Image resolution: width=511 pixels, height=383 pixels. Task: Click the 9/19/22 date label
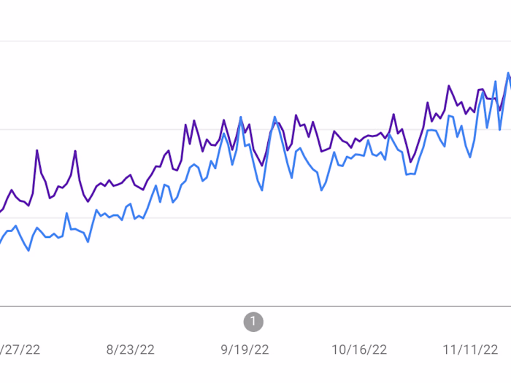click(245, 349)
